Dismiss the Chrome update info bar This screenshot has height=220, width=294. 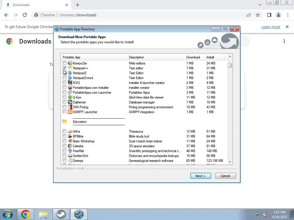pos(287,27)
